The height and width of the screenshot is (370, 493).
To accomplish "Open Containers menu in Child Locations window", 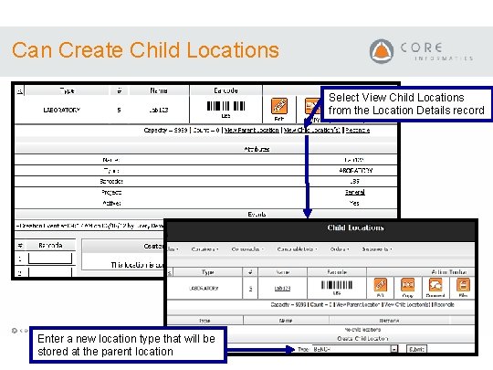I will pyautogui.click(x=205, y=249).
